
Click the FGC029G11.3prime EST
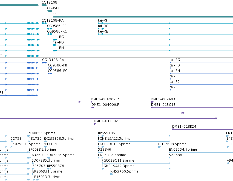pyautogui.click(x=118, y=160)
